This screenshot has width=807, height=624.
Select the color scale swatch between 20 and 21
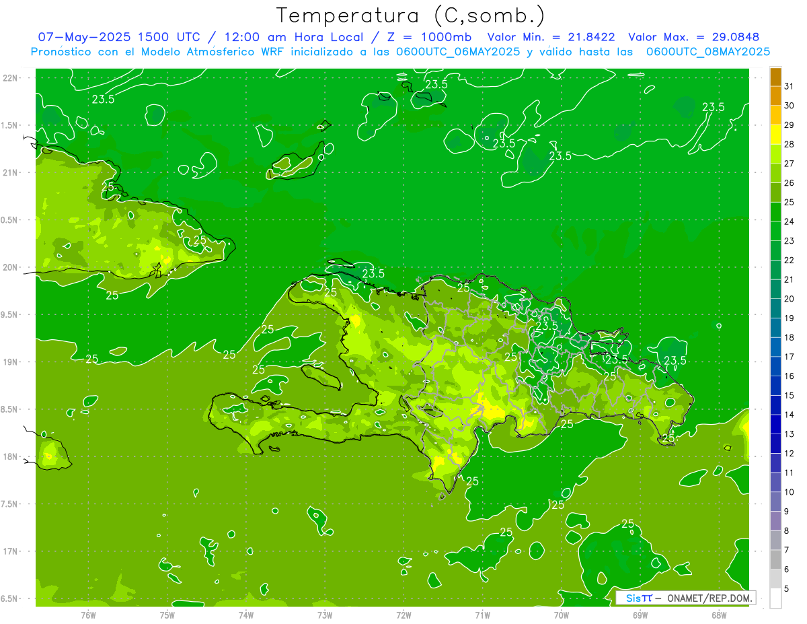(x=775, y=289)
